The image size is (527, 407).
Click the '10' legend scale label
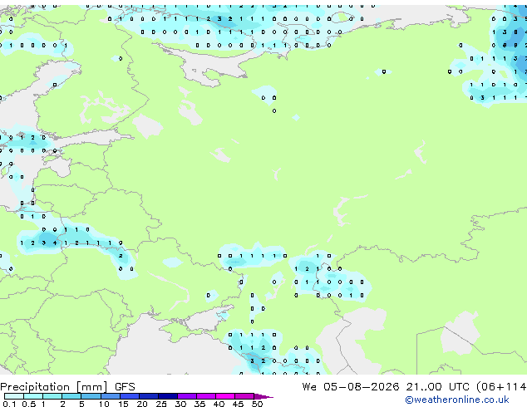click(104, 404)
